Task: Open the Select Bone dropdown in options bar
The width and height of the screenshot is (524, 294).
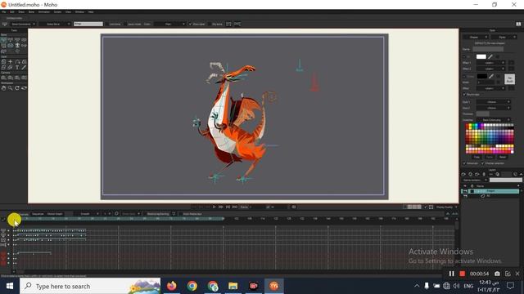Action: point(55,24)
